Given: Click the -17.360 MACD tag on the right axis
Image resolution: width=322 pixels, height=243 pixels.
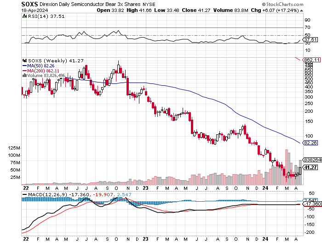Looking at the screenshot, I should tap(312, 204).
